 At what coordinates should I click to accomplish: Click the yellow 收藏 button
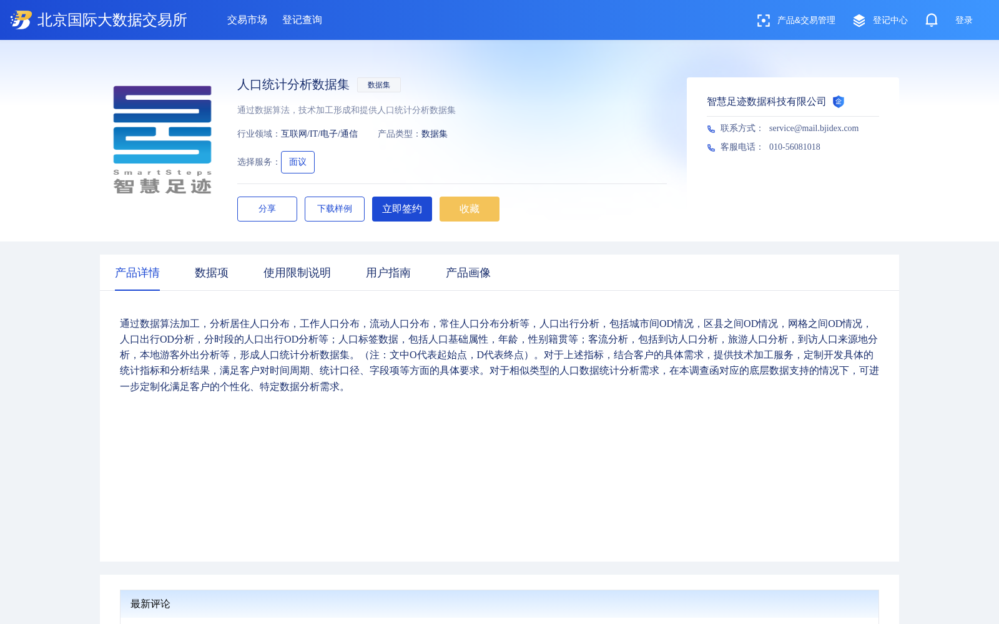(470, 209)
